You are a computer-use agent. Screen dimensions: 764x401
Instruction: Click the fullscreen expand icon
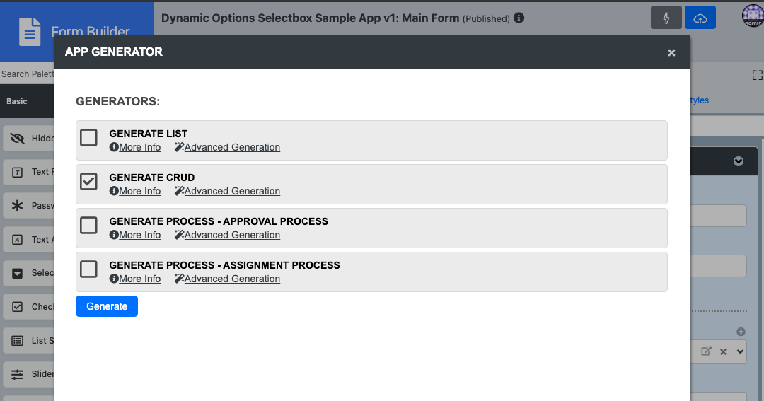[x=757, y=75]
